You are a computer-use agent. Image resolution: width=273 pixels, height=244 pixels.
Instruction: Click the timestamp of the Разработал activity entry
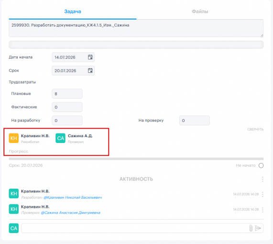(246, 194)
